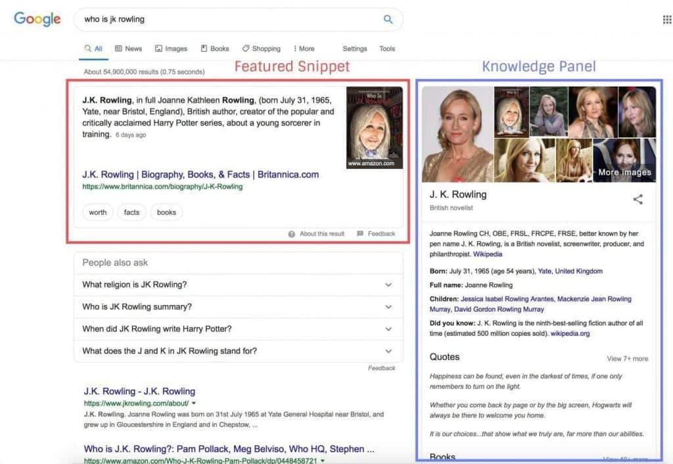The image size is (673, 464).
Task: Click the J. K. Rowling panel title
Action: tap(458, 195)
